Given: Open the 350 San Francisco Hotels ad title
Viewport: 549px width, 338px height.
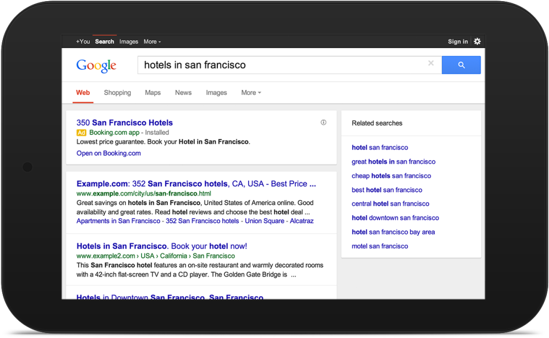Looking at the screenshot, I should click(x=125, y=123).
